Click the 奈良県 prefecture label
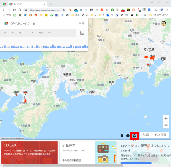Screen dimensions: 171x167 pyautogui.click(x=36, y=105)
